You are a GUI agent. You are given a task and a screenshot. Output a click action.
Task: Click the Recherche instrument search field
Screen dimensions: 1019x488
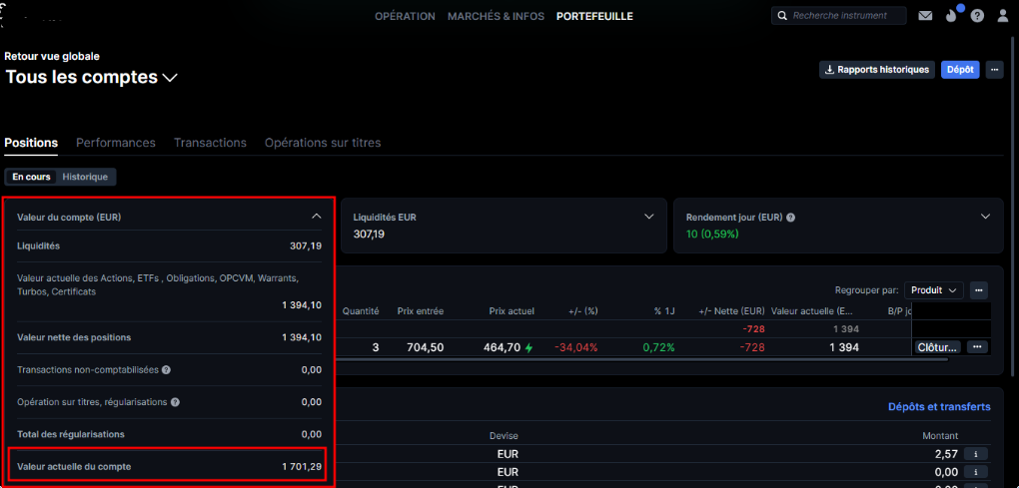[844, 16]
